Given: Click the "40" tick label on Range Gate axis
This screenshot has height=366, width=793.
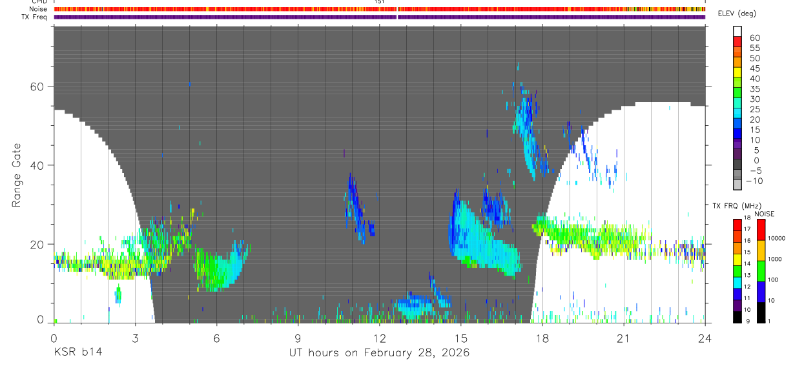Looking at the screenshot, I should pos(37,165).
